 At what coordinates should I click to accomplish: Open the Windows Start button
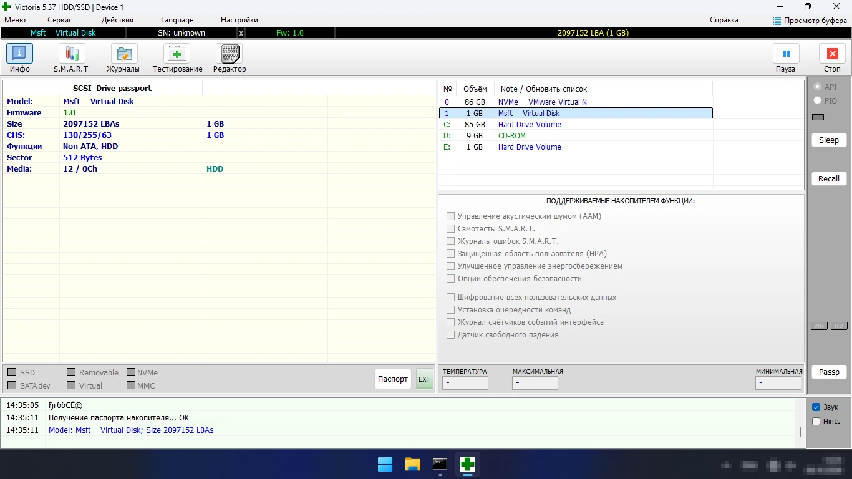(385, 464)
